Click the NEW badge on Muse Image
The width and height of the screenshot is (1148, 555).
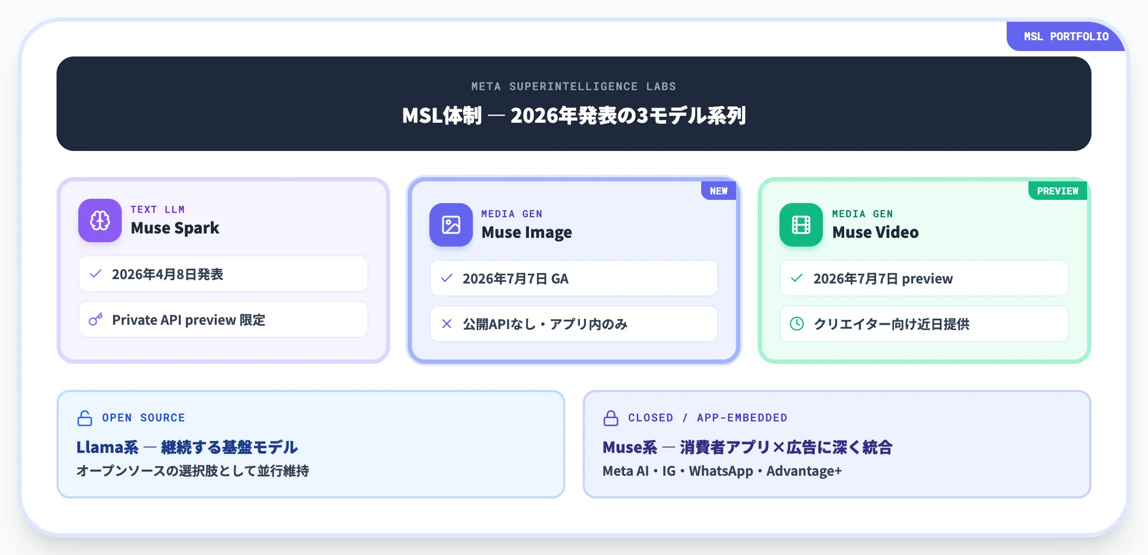pos(719,191)
